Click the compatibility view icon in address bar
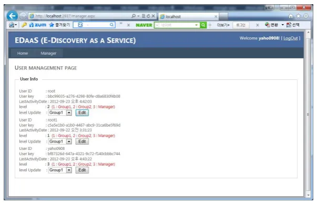 click(144, 16)
